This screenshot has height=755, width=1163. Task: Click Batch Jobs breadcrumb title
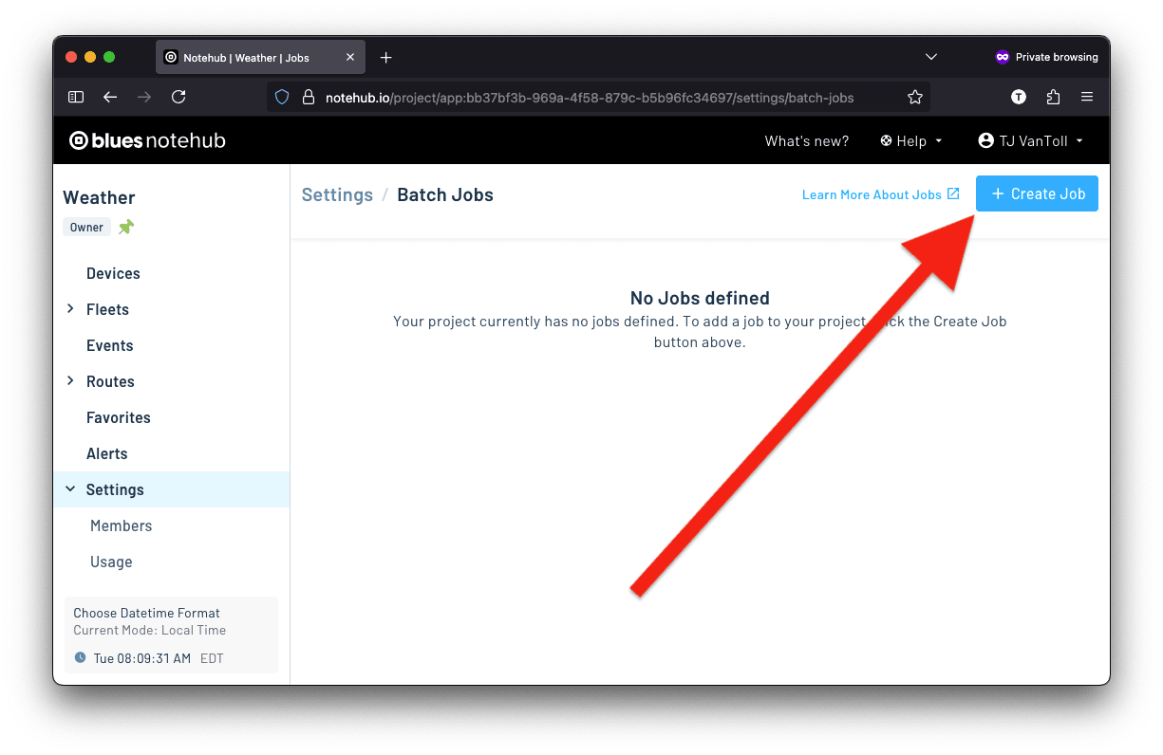pyautogui.click(x=445, y=194)
